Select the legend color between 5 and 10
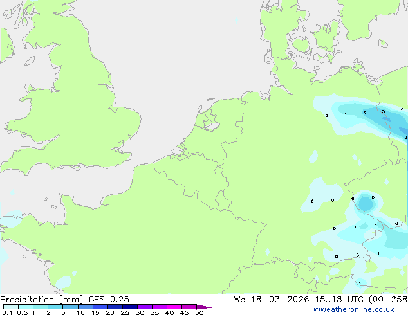Screen dimensions: 408x315 70,307
